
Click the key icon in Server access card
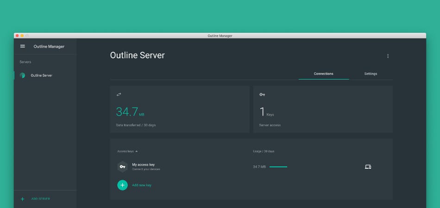(x=262, y=95)
